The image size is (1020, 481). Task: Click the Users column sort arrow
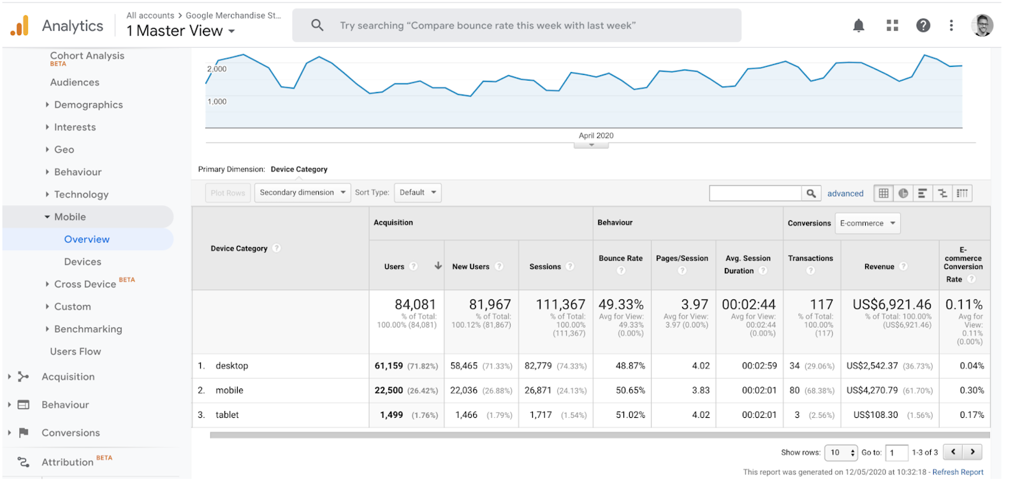(438, 266)
